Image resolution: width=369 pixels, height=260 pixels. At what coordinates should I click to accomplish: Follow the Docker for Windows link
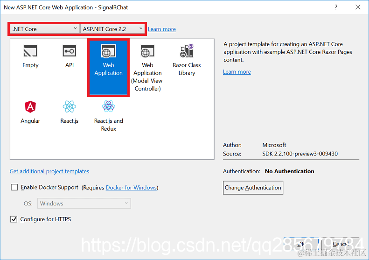(x=131, y=188)
